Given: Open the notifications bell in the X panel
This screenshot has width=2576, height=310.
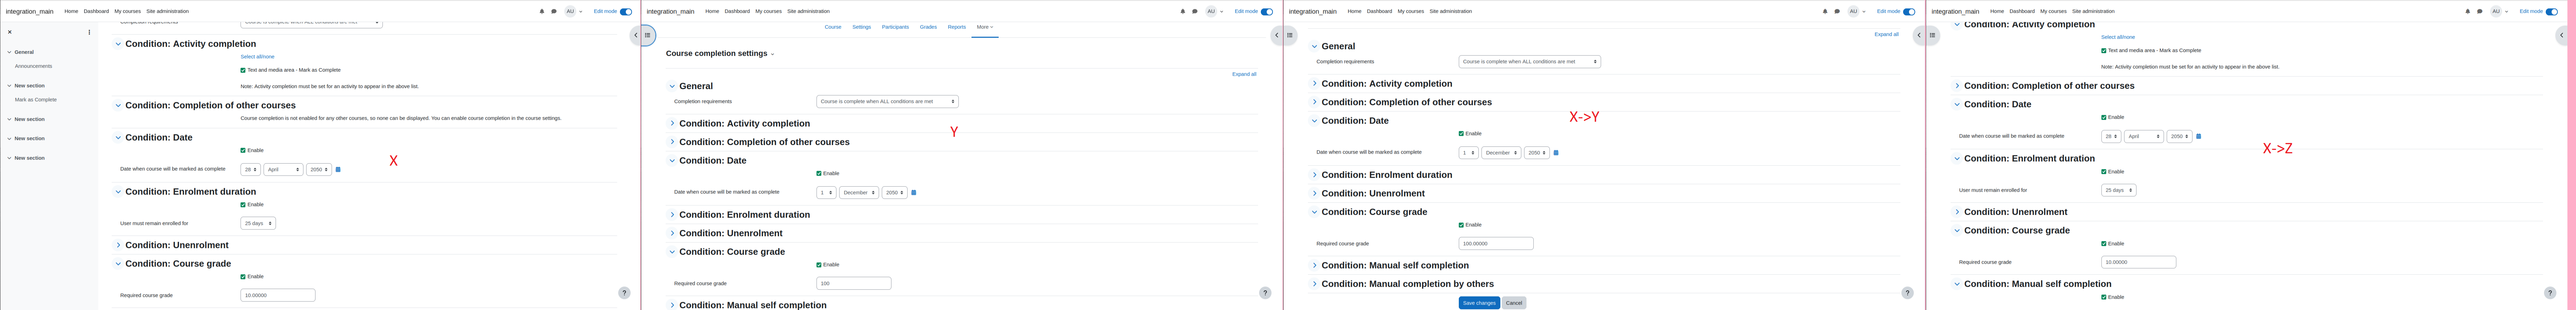Looking at the screenshot, I should tap(542, 12).
